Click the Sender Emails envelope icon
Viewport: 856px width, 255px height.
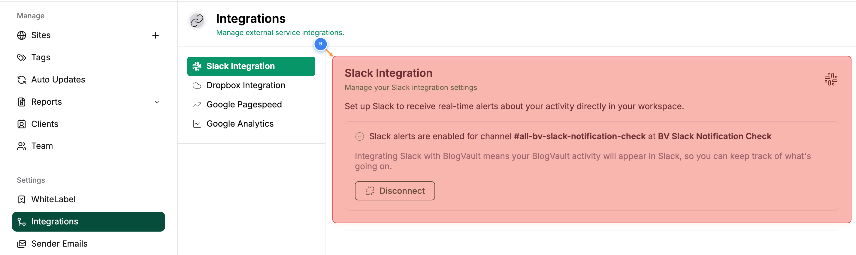[x=22, y=244]
